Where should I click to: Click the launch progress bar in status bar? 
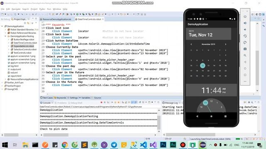tap(238, 139)
